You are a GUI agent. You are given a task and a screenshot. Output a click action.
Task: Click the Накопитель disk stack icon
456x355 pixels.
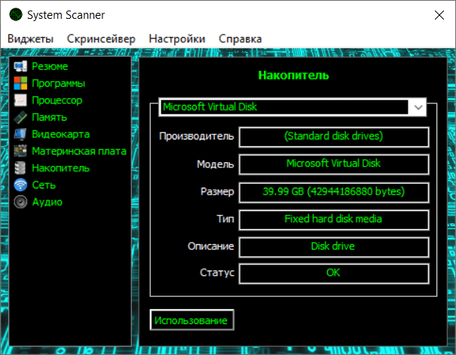coord(20,168)
